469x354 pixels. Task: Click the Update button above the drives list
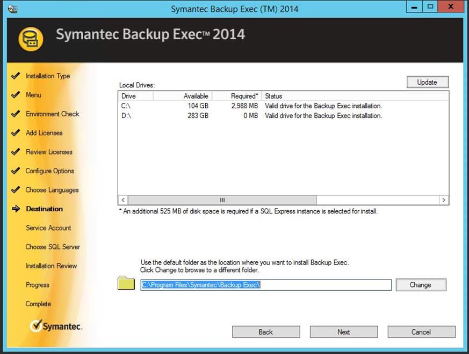428,82
